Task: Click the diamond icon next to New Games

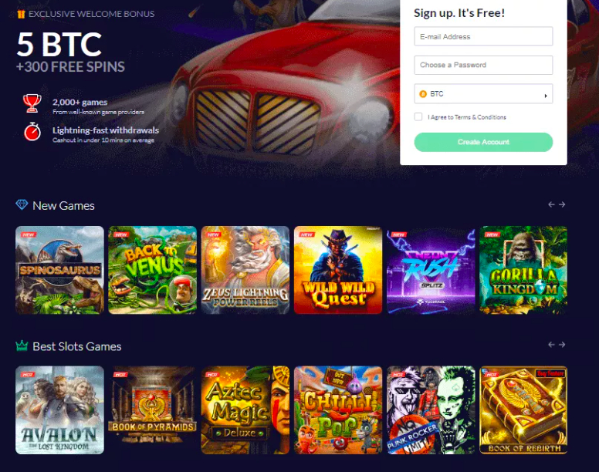Action: (22, 205)
